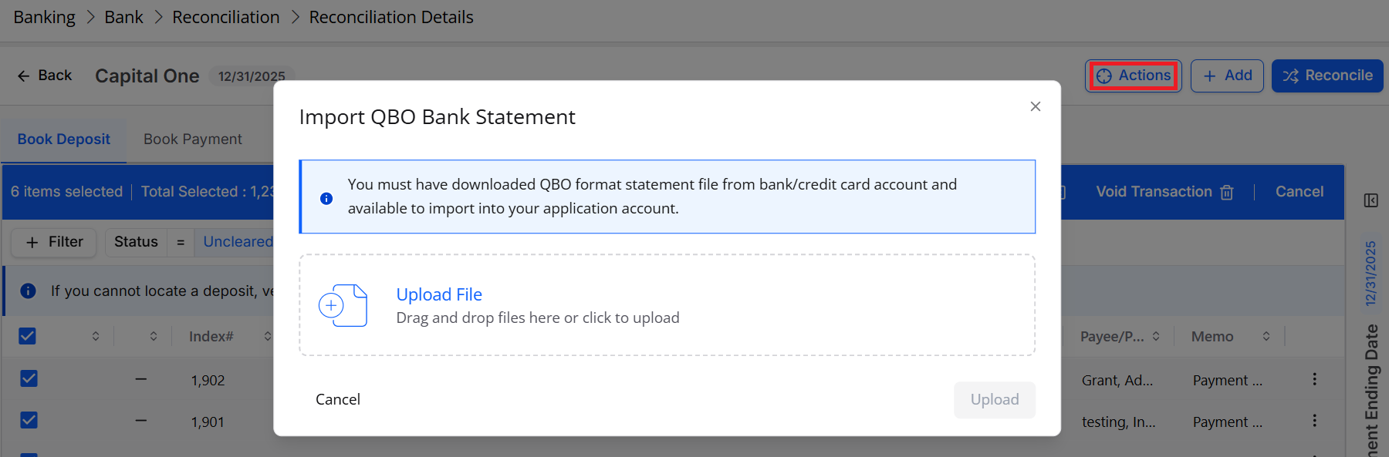Click the Reconcile button

1326,76
